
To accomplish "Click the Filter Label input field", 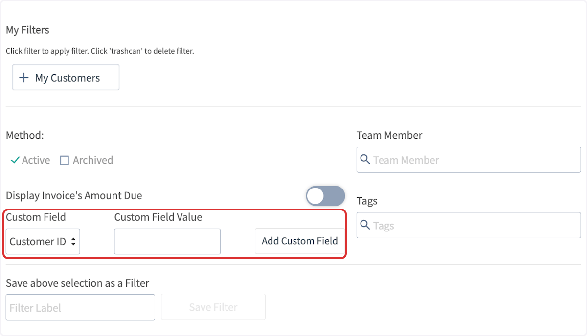I will (x=80, y=307).
